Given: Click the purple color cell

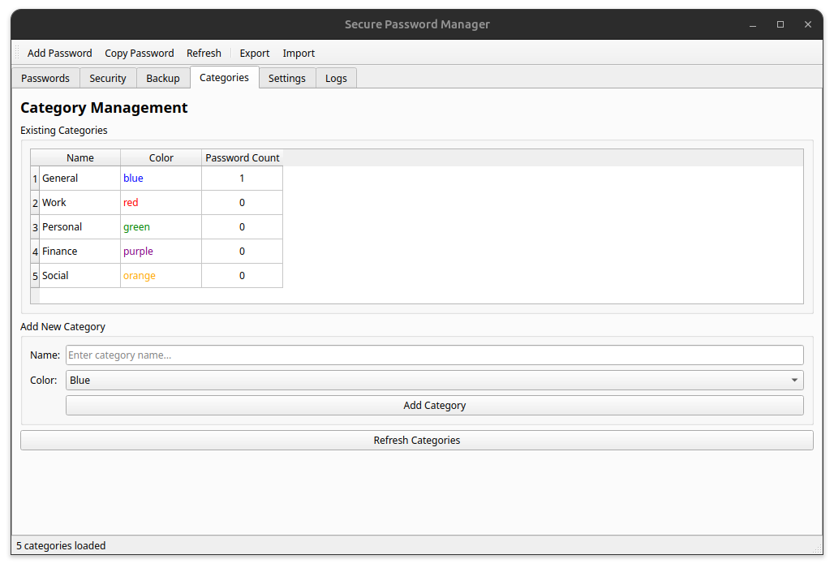Looking at the screenshot, I should 161,251.
